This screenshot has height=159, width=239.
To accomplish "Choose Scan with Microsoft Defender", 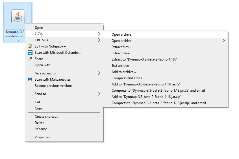I will click(64, 53).
